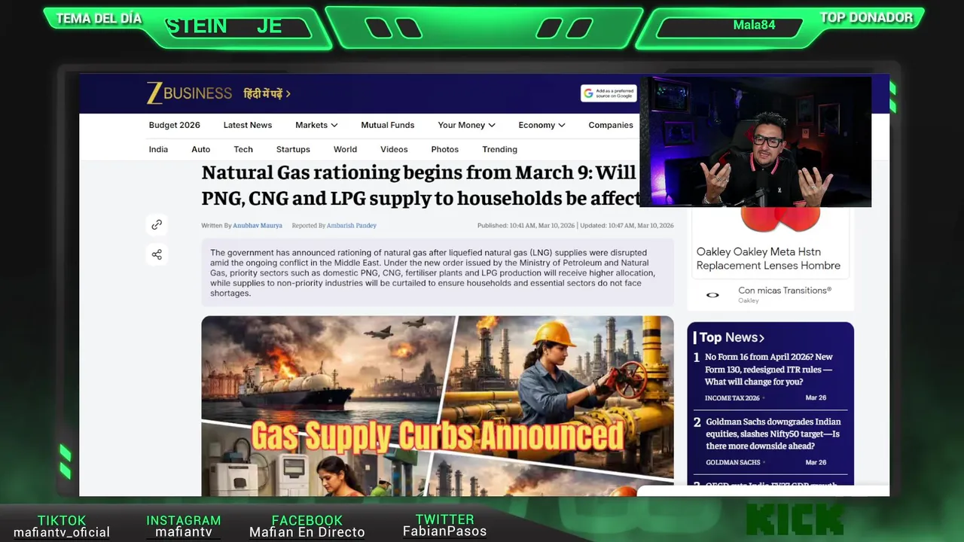Click the Kick logo in stream overlay
Screen dimensions: 964x542
pyautogui.click(x=795, y=519)
